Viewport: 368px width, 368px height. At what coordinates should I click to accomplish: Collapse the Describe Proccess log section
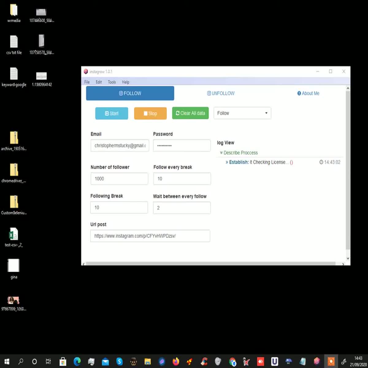pos(239,153)
